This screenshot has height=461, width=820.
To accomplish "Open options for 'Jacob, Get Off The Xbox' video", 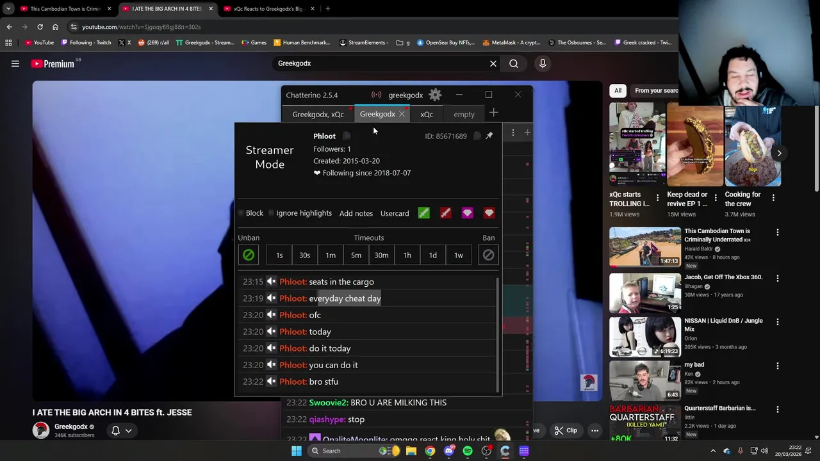I will 778,278.
